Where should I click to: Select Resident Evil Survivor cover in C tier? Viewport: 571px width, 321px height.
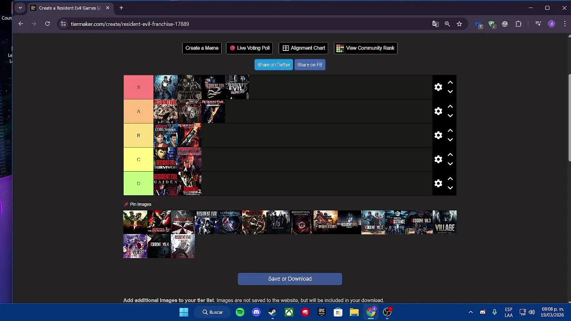(166, 159)
